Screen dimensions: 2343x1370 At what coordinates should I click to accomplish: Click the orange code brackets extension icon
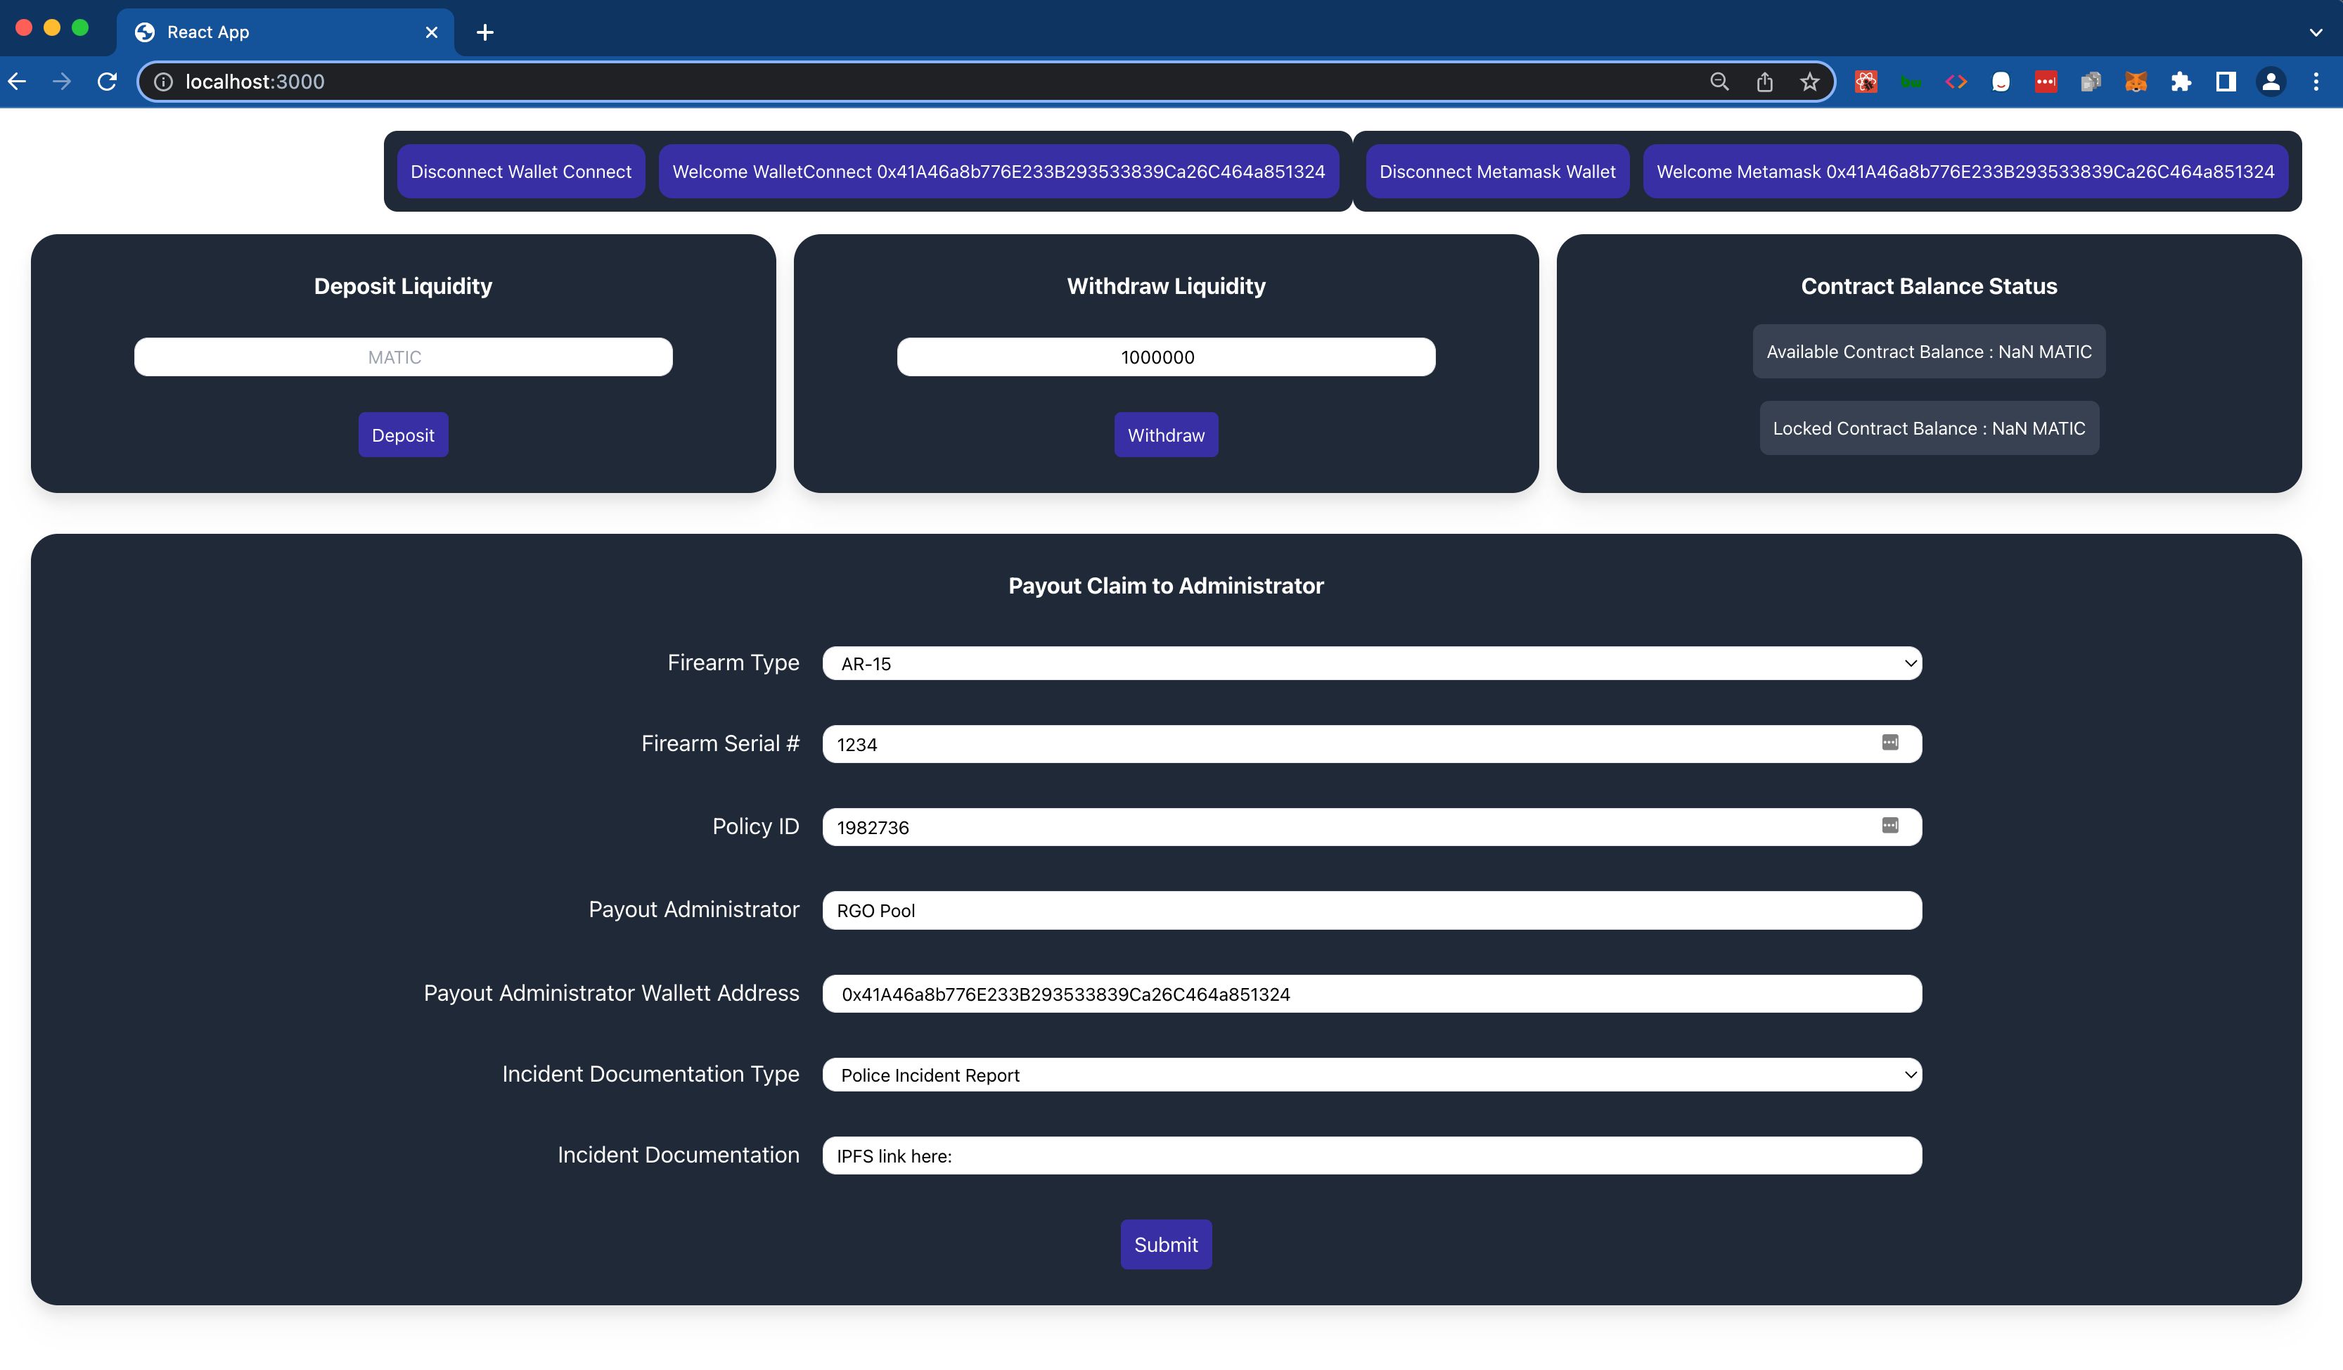1956,82
